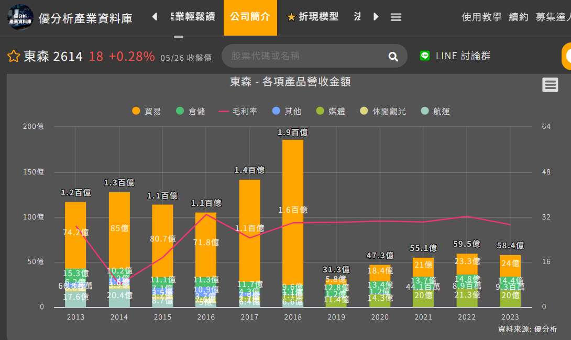Open the 使用教學 link
This screenshot has width=571, height=340.
[481, 17]
